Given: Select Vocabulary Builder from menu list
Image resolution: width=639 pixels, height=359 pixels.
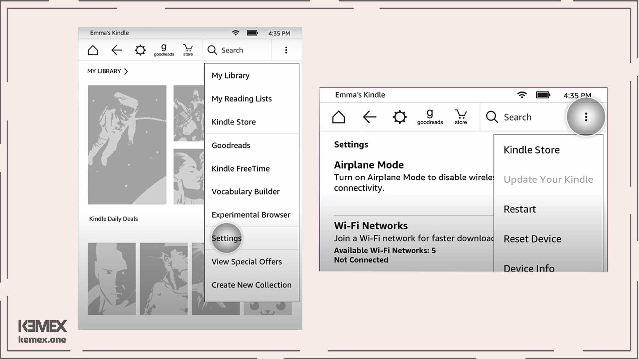Looking at the screenshot, I should (245, 191).
